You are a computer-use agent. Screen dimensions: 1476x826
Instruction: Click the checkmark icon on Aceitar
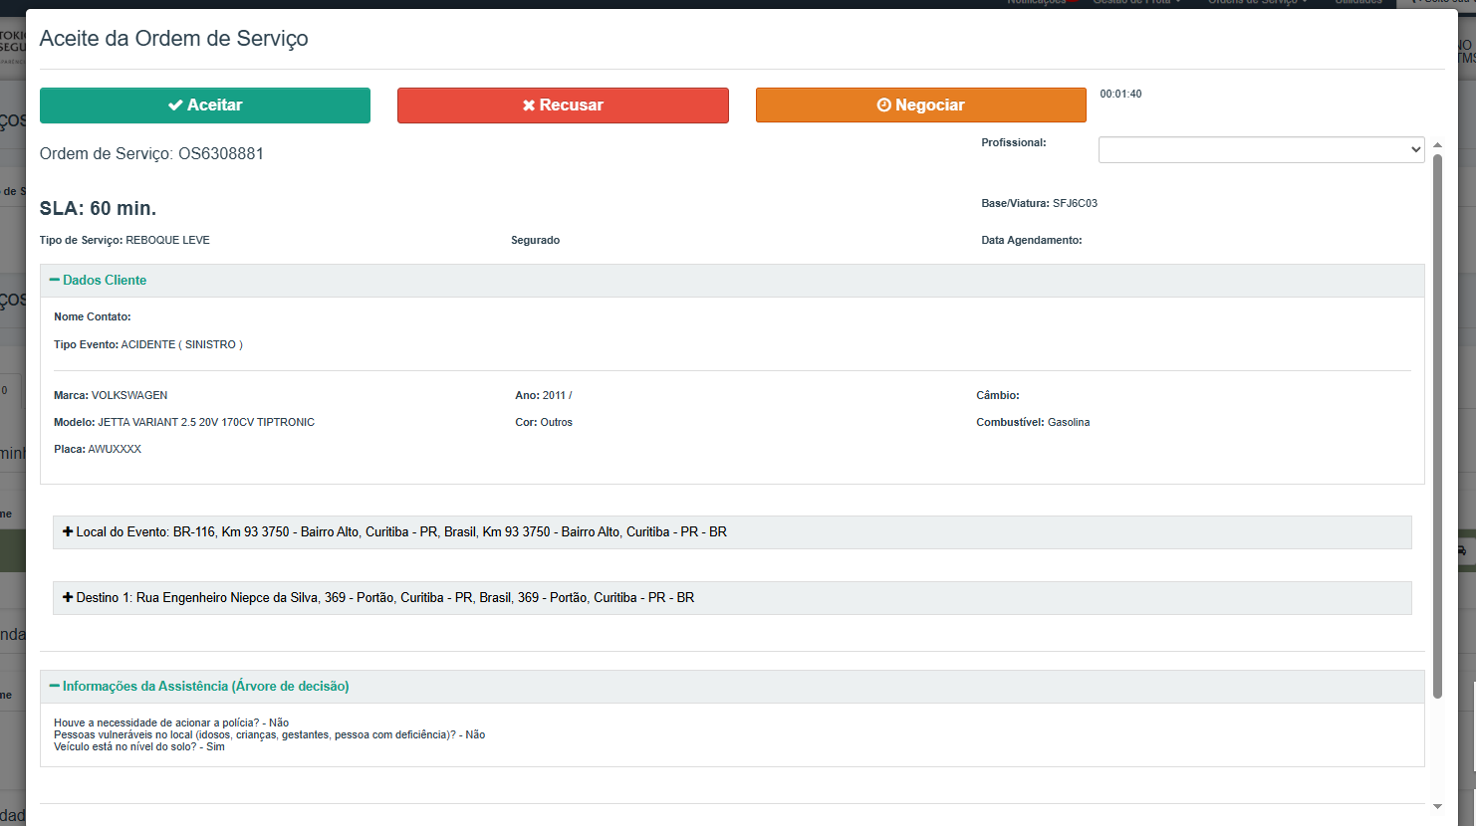(x=175, y=105)
